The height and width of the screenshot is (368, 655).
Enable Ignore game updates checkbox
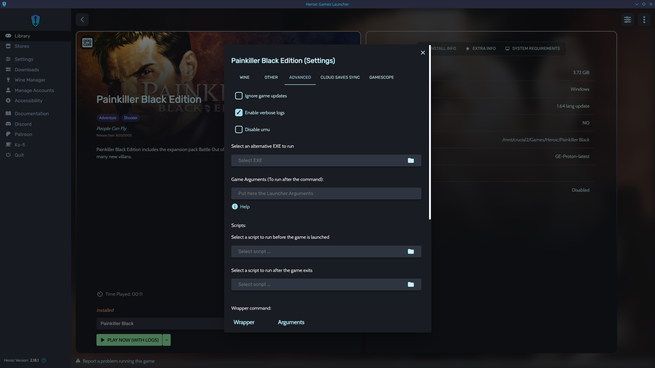click(239, 96)
